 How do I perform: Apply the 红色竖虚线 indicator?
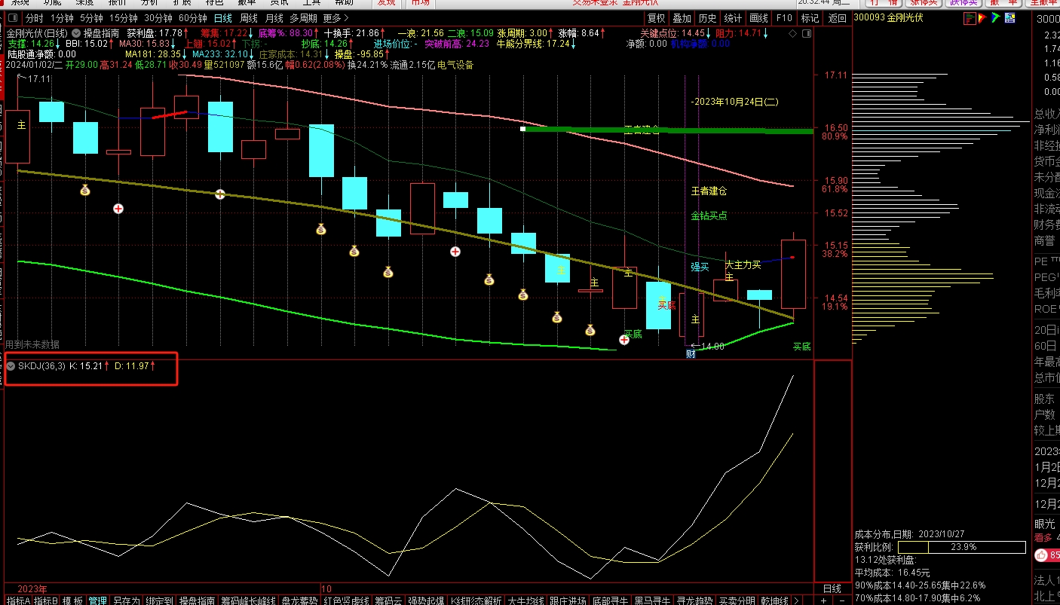[346, 600]
